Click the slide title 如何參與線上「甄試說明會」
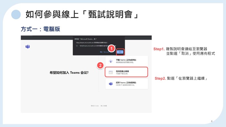The image size is (226, 127). 82,15
